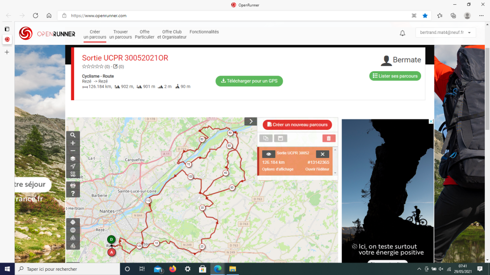490x275 pixels.
Task: Click the map search magnifier icon
Action: click(73, 135)
